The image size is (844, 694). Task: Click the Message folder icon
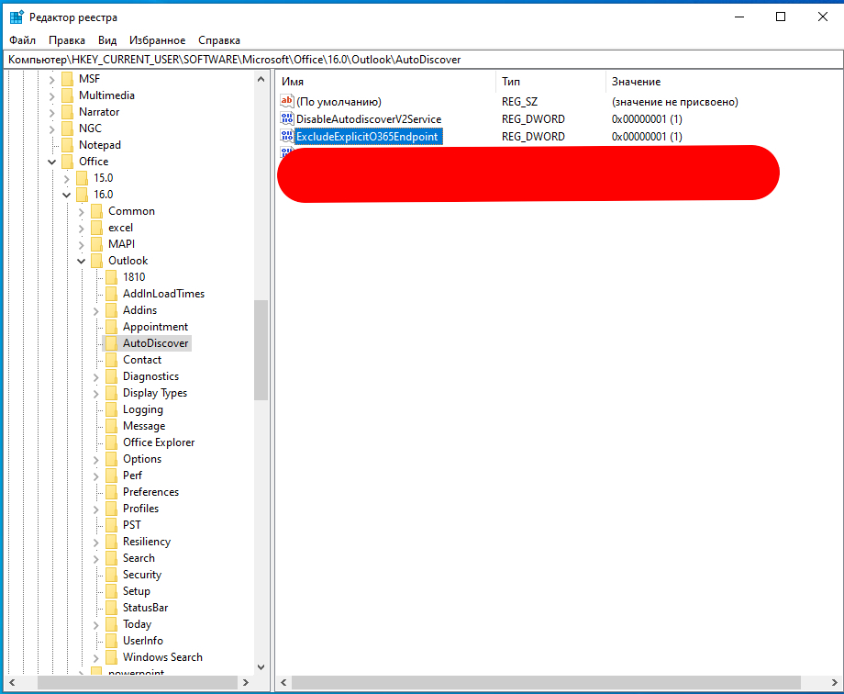[x=111, y=426]
